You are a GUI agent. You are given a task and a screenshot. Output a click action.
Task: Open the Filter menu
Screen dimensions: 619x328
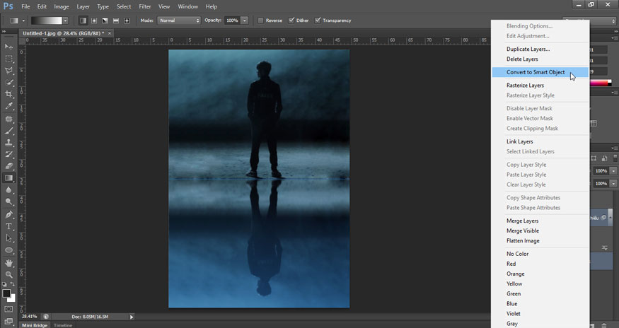point(145,6)
